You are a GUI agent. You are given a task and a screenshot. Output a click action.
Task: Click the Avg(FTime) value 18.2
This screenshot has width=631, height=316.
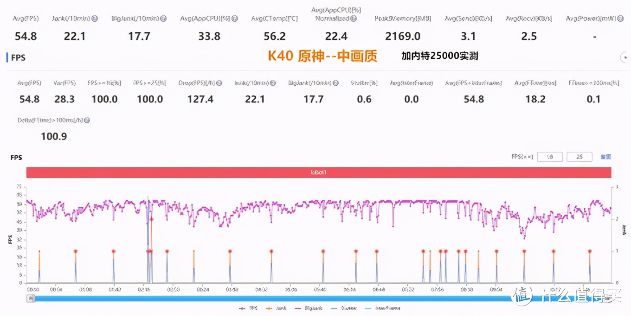pos(535,99)
